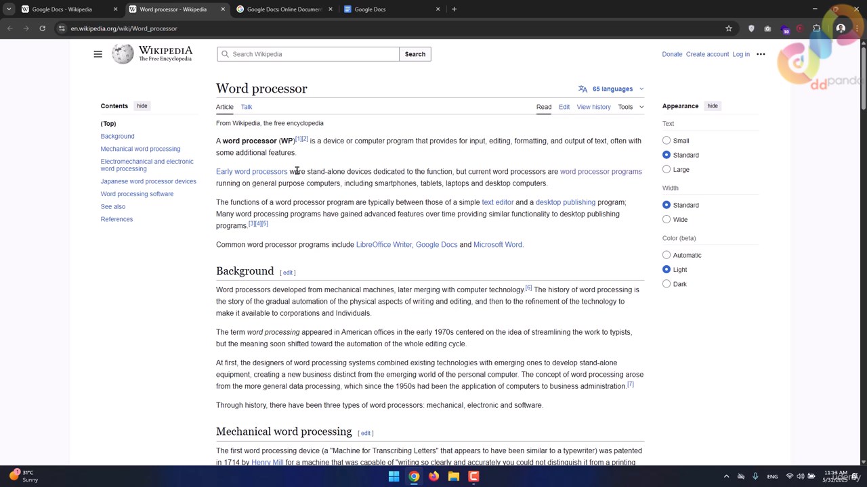Open a new browser tab with plus icon
The height and width of the screenshot is (487, 867).
454,9
